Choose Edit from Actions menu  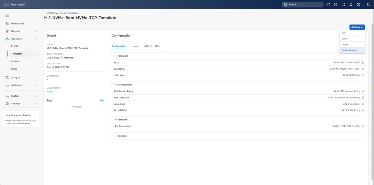tap(352, 33)
